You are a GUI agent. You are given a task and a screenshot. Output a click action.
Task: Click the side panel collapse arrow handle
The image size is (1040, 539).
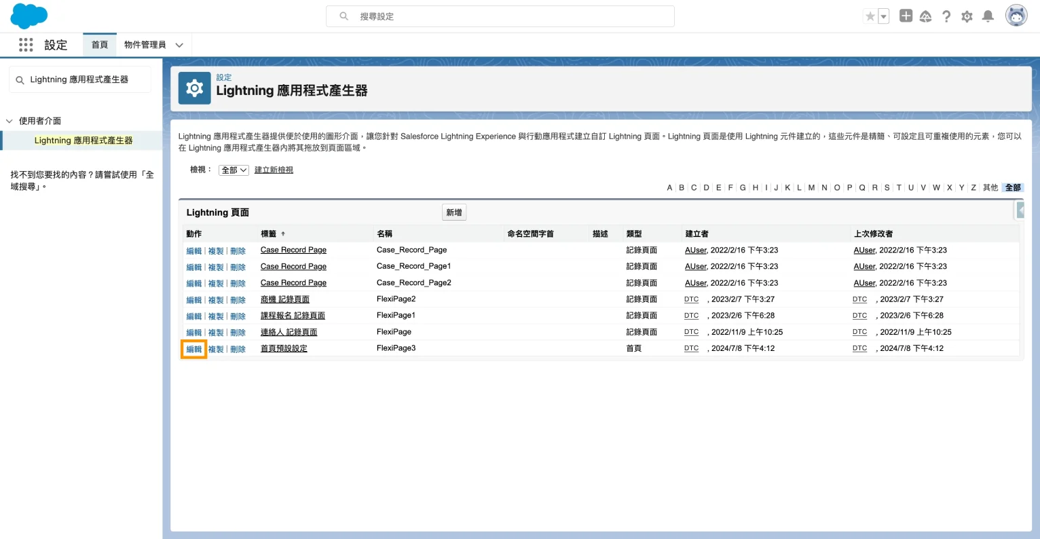(x=1020, y=211)
